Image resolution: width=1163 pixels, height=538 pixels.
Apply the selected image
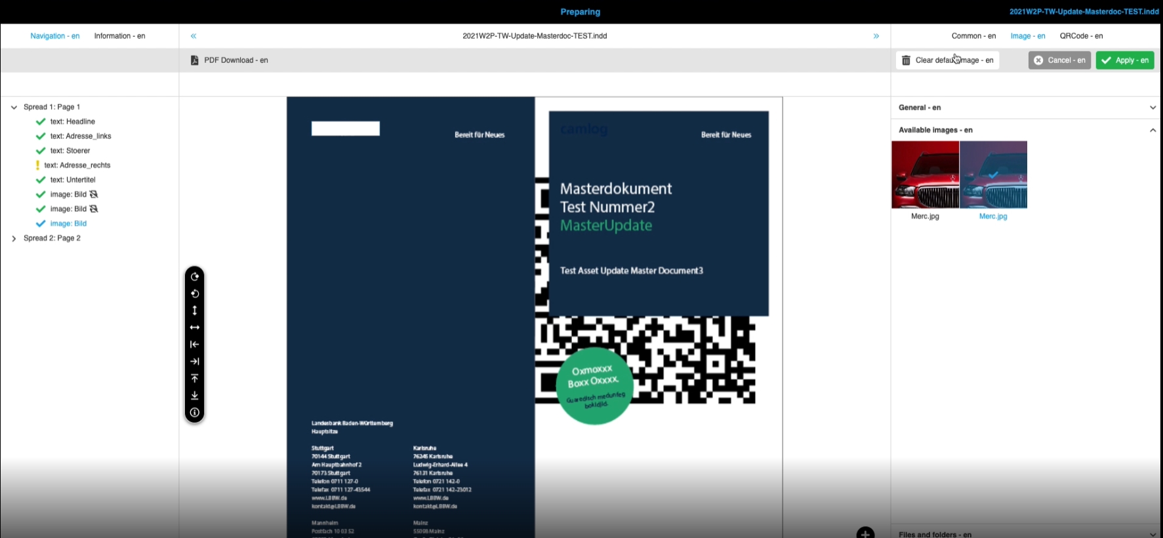point(1125,60)
